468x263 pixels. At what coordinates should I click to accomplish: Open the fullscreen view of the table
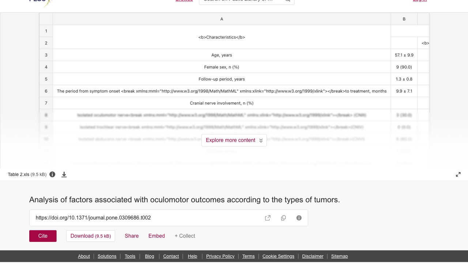458,175
